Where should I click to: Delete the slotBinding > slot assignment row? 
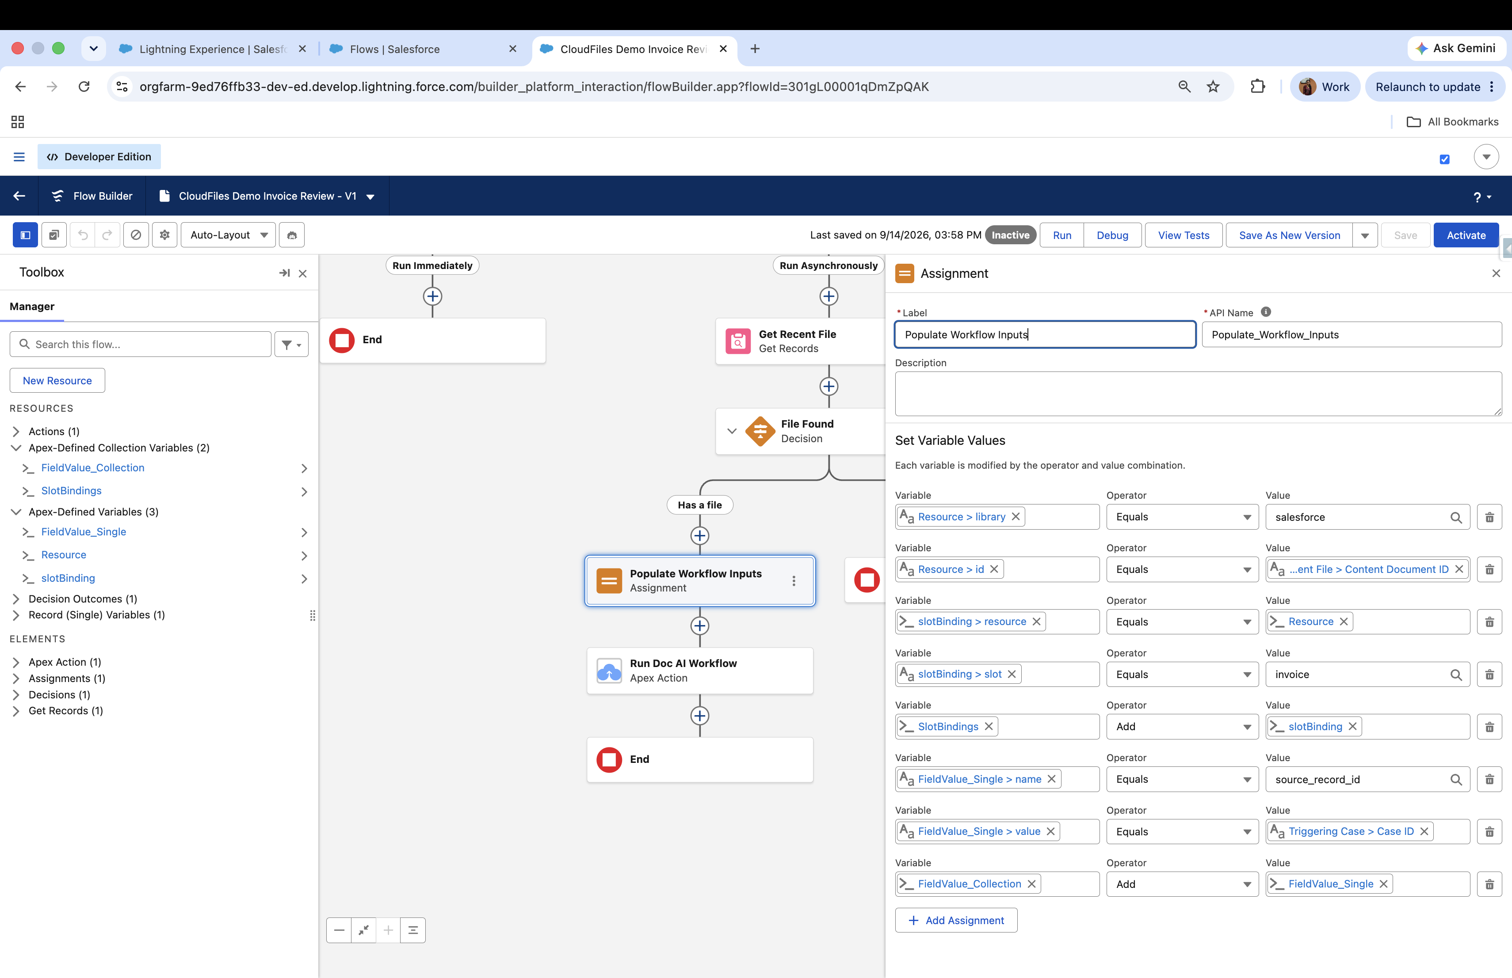point(1489,675)
